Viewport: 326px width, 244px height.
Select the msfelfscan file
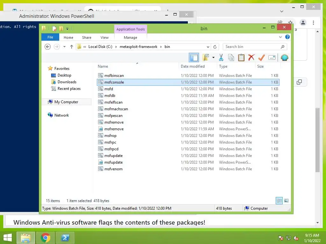(188, 102)
